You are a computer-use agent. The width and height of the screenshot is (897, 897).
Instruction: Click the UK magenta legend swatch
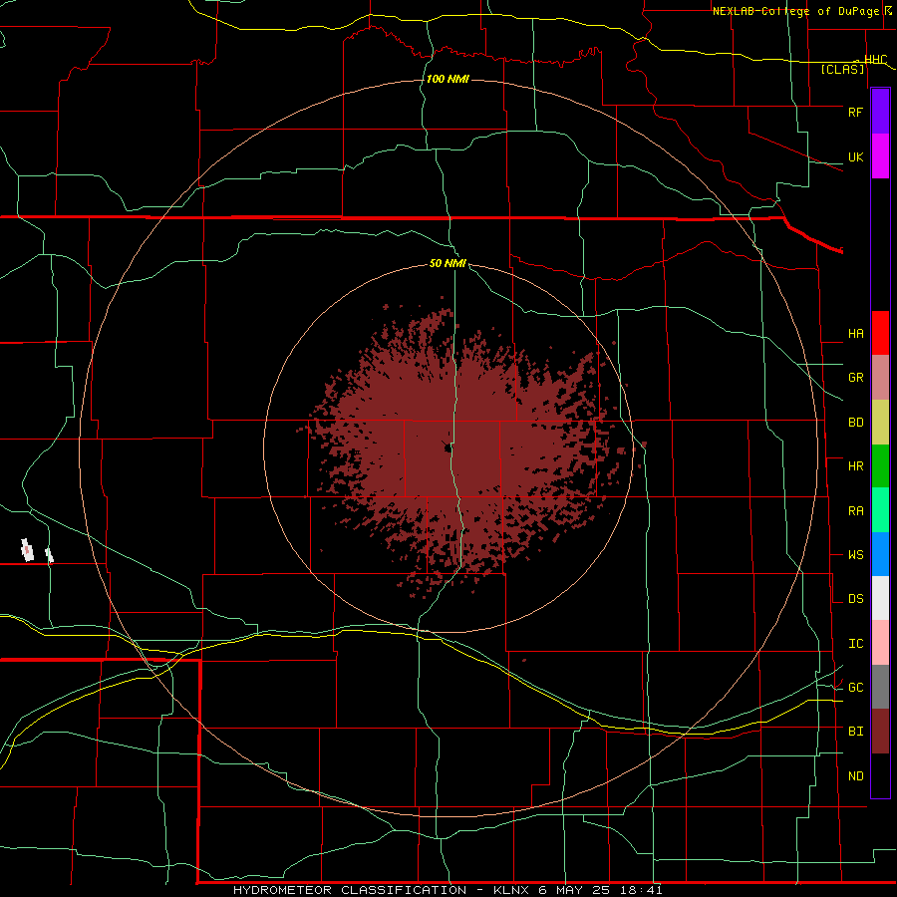coord(880,156)
